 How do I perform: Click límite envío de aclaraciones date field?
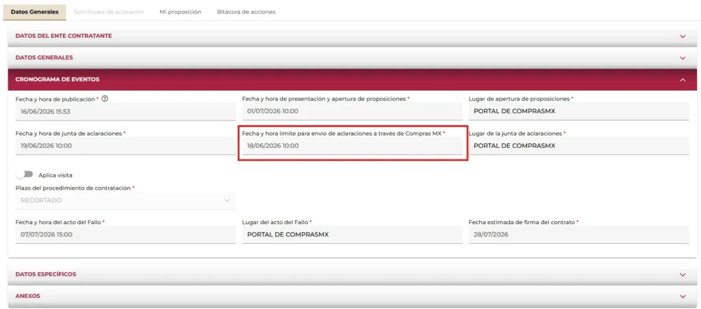(352, 146)
